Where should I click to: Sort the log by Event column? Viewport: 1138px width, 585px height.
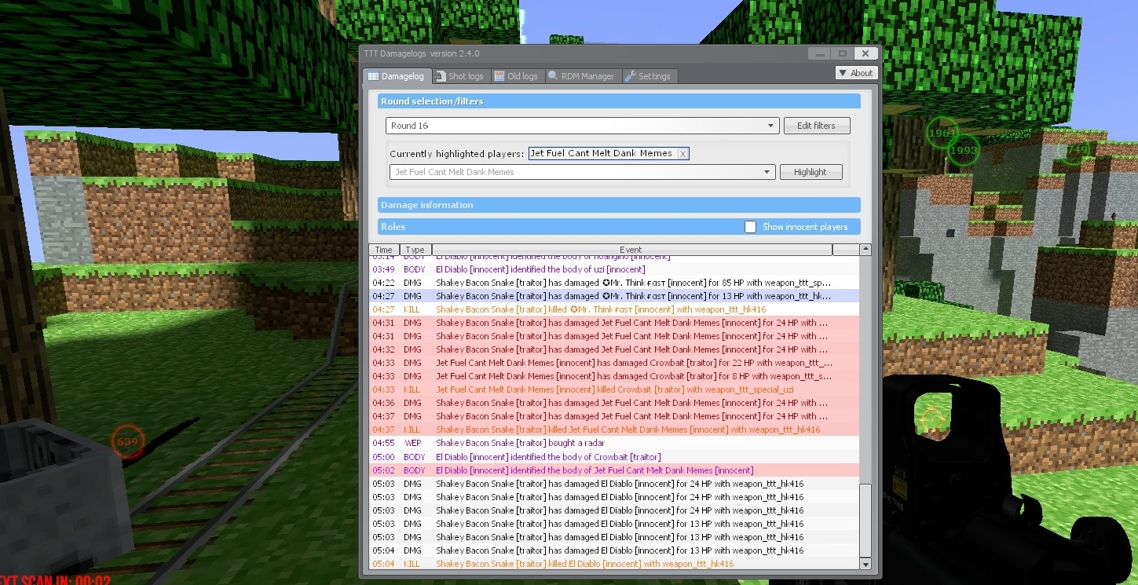tap(631, 250)
